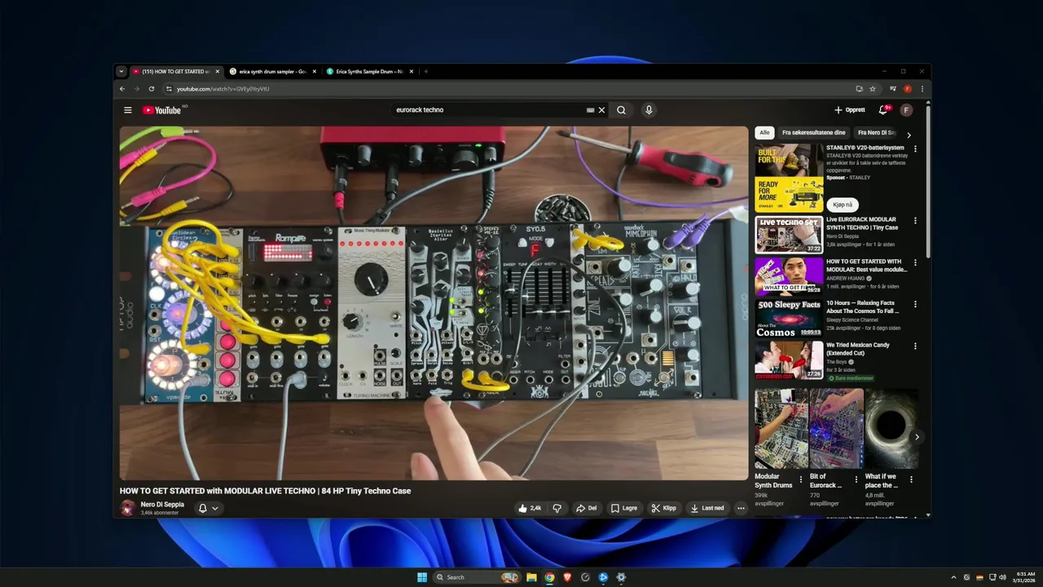Save the video with Lagre
1043x587 pixels.
pos(624,508)
